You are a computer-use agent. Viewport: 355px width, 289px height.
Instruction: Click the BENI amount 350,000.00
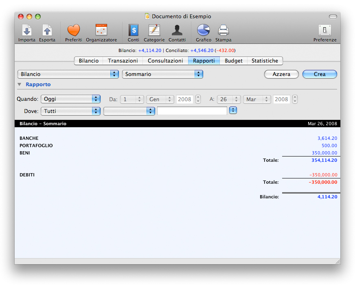(324, 153)
